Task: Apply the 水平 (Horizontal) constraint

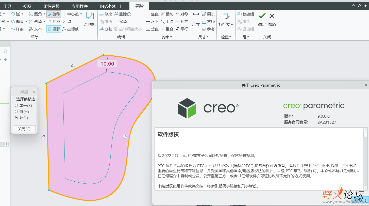Action: point(152,22)
